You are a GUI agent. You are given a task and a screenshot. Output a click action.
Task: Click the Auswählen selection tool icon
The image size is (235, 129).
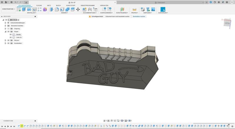click(163, 9)
